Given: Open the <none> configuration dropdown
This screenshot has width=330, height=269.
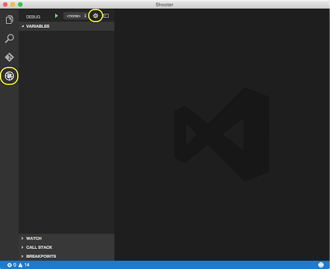Looking at the screenshot, I should (75, 16).
